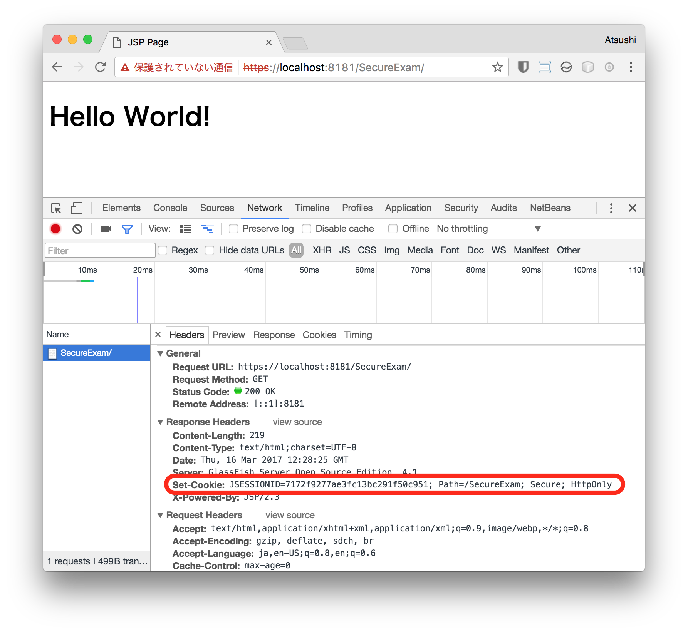Click the red record network log button
The image size is (688, 633).
click(55, 229)
